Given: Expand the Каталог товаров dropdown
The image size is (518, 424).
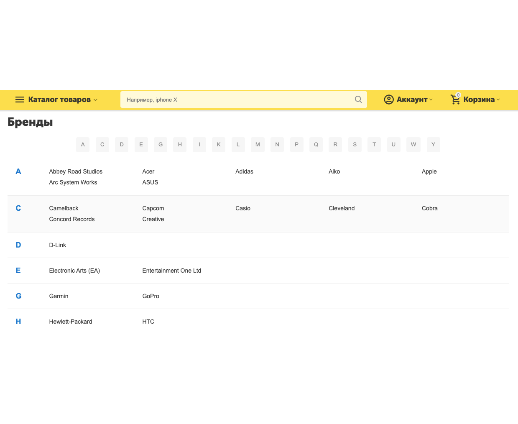Looking at the screenshot, I should click(x=63, y=100).
